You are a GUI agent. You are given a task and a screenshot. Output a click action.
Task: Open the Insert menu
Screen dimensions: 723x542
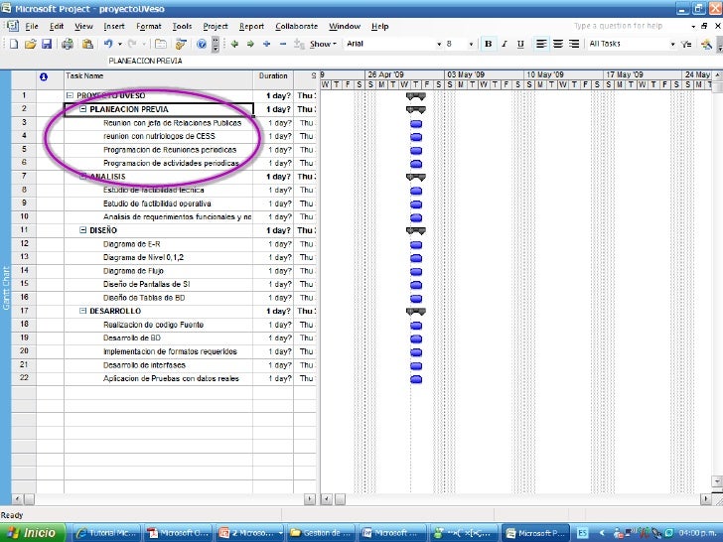(x=114, y=26)
